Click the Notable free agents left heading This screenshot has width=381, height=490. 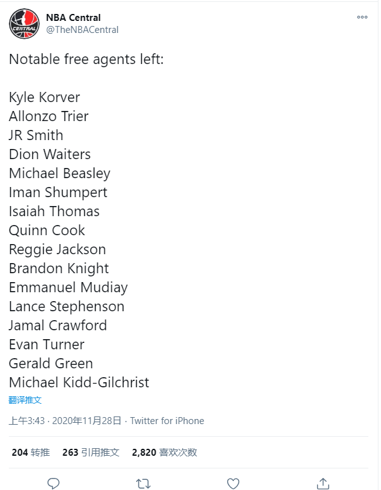tap(86, 59)
